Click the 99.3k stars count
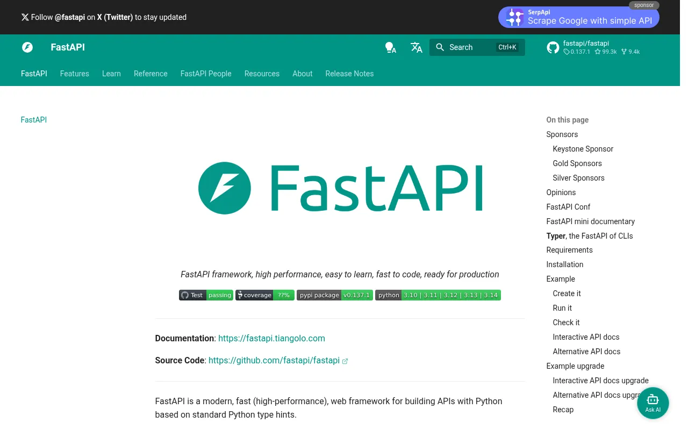Viewport: 688px width, 430px height. [x=606, y=52]
